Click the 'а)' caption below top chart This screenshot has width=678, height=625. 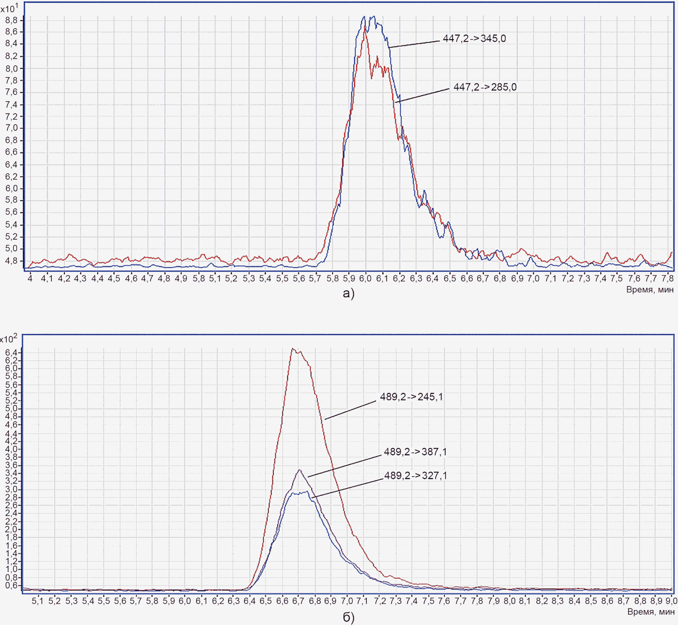pos(348,293)
